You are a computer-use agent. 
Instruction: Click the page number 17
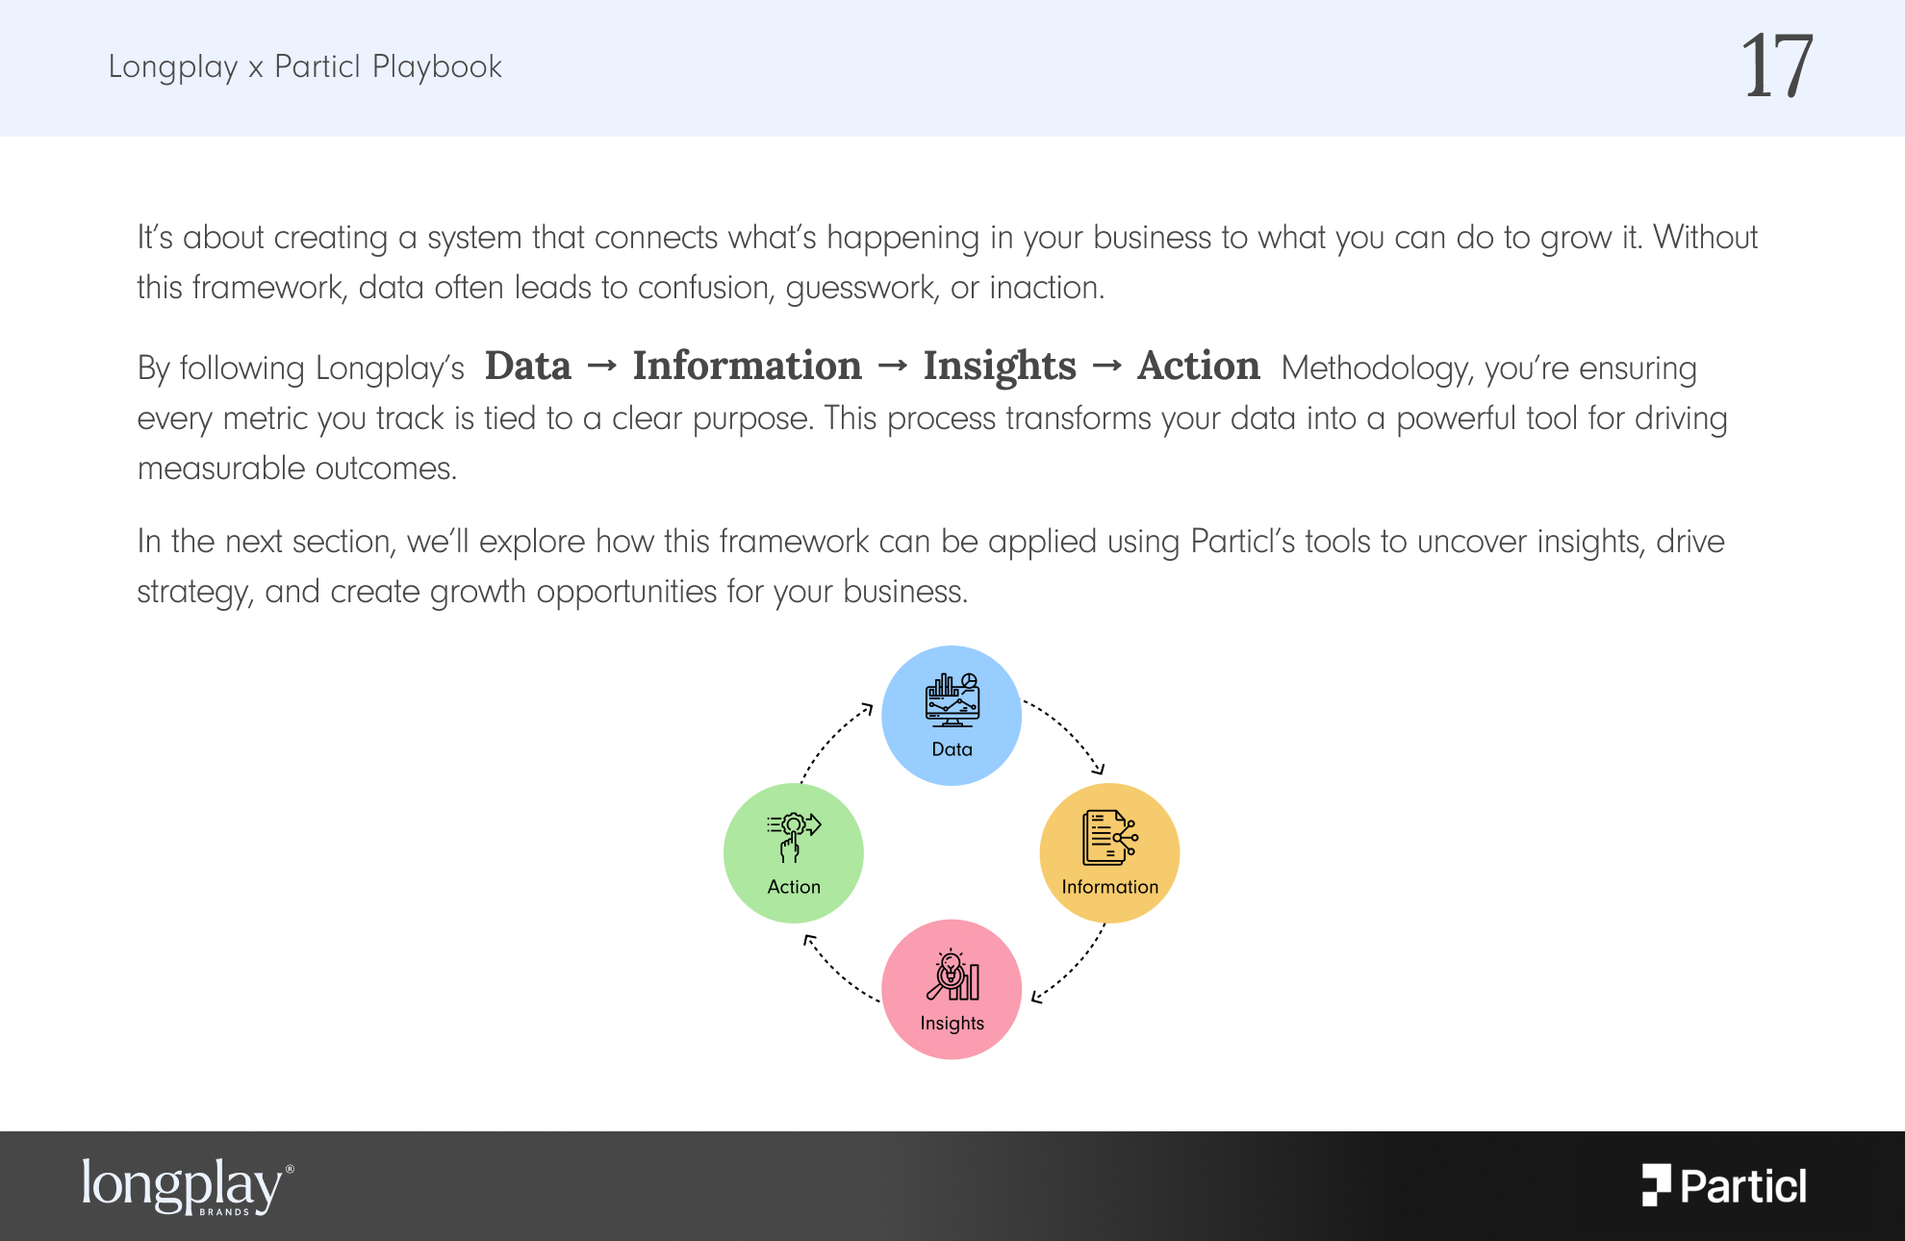1777,66
